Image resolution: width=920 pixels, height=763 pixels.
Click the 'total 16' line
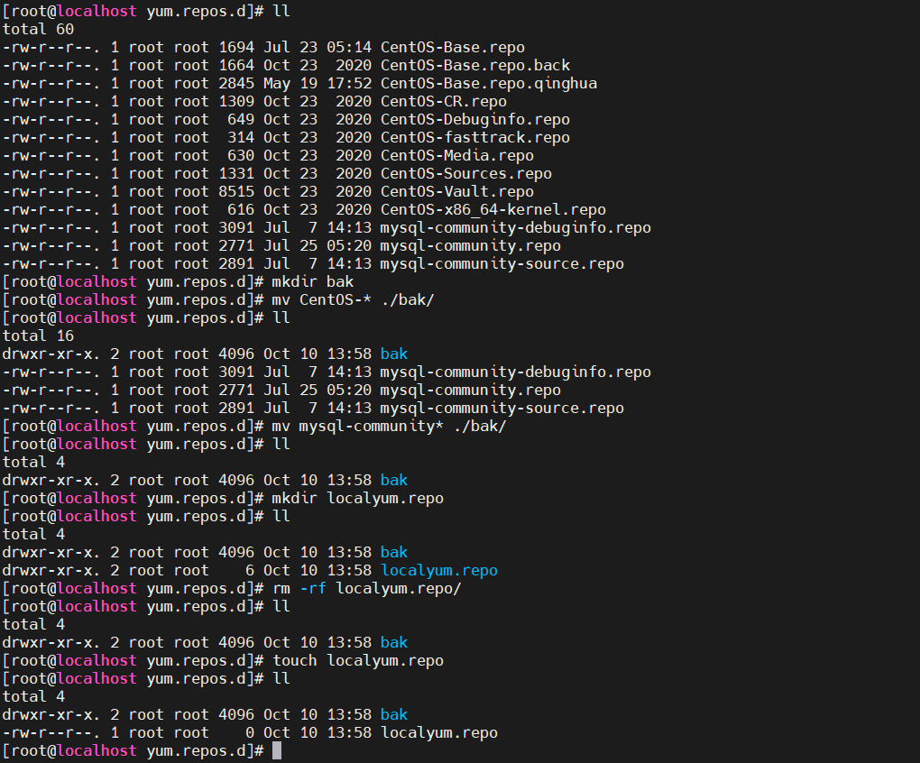click(x=38, y=336)
